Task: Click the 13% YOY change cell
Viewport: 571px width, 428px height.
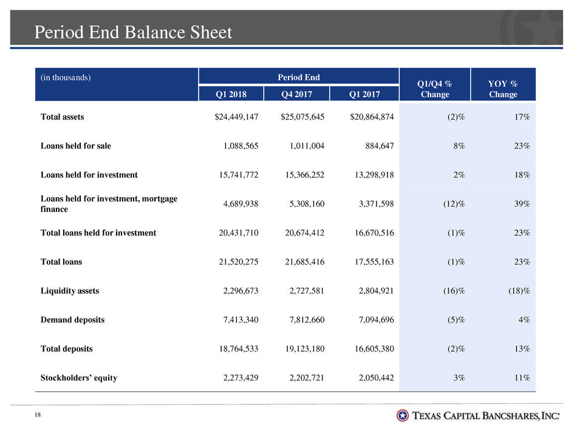Action: pyautogui.click(x=522, y=349)
